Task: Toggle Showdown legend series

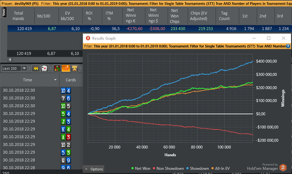Action: click(x=197, y=169)
